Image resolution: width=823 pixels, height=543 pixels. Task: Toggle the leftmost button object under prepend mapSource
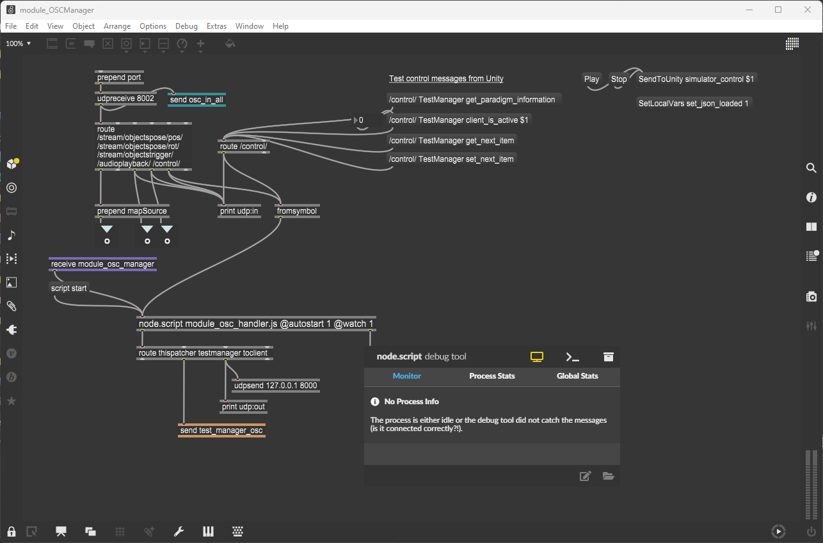[107, 241]
